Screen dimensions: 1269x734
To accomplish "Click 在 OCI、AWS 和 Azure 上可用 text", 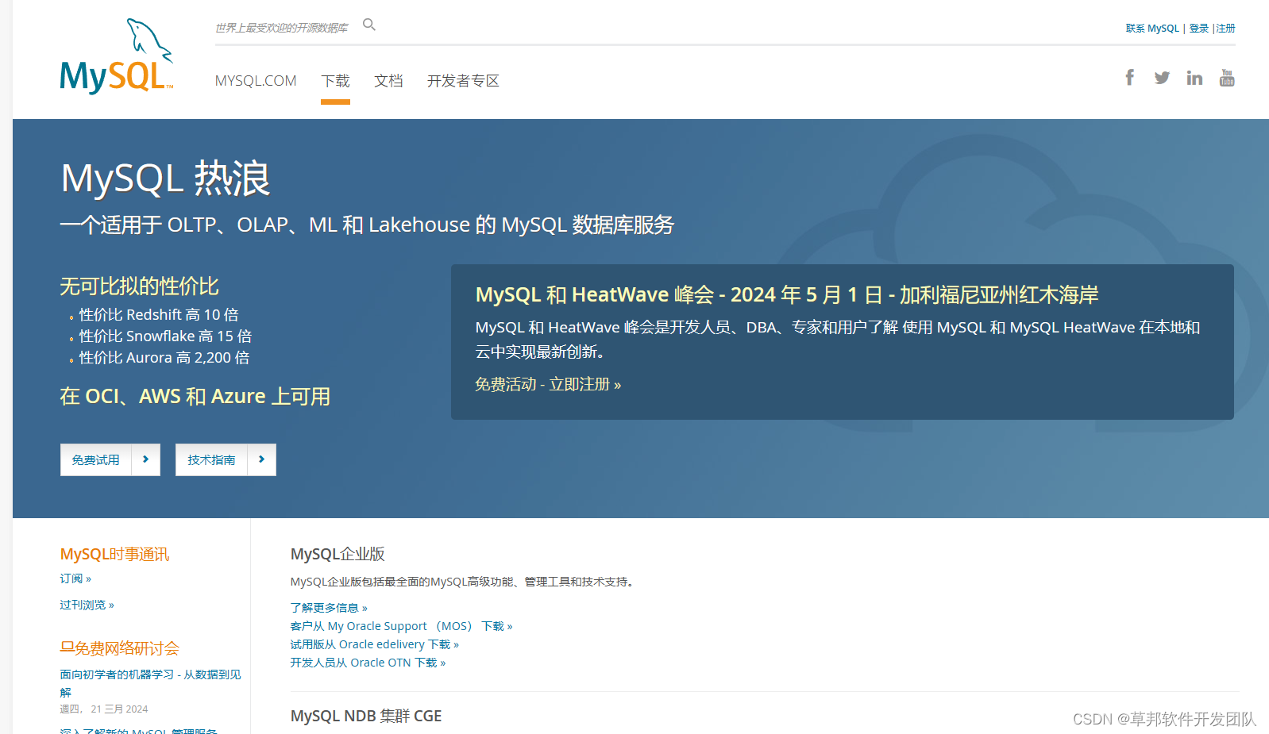I will [x=195, y=396].
